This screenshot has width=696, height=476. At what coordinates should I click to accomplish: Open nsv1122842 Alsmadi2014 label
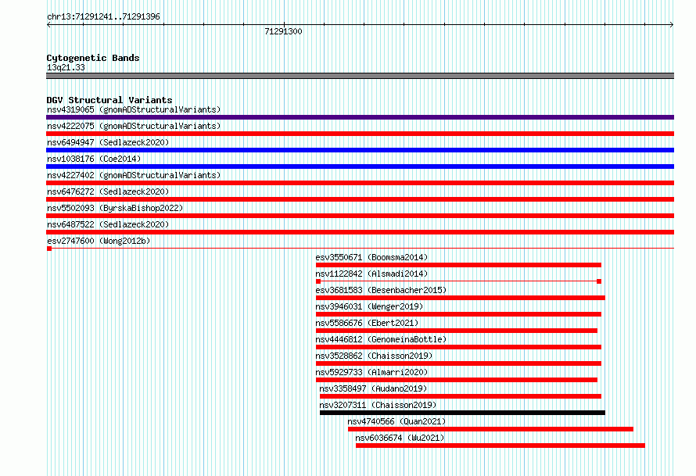371,274
